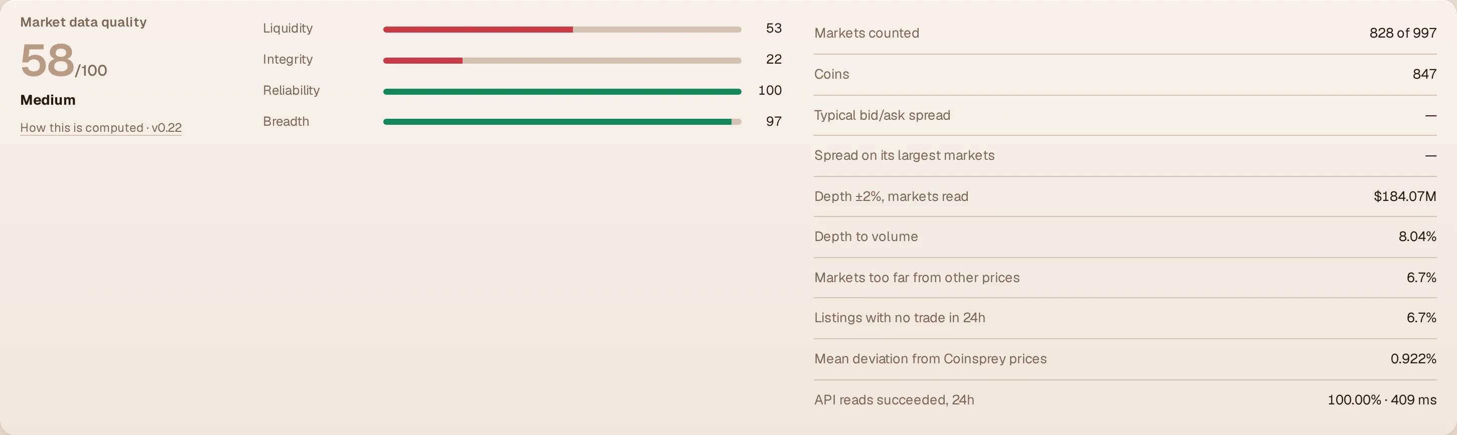The image size is (1457, 435).
Task: Click the Breadth progress bar
Action: (x=562, y=122)
